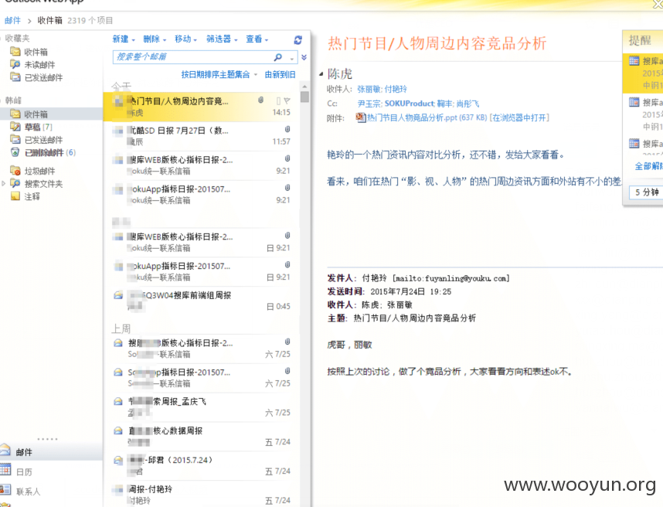Click attachment clip on 14:15 message

pyautogui.click(x=261, y=100)
